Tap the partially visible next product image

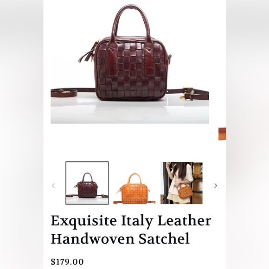tap(222, 134)
